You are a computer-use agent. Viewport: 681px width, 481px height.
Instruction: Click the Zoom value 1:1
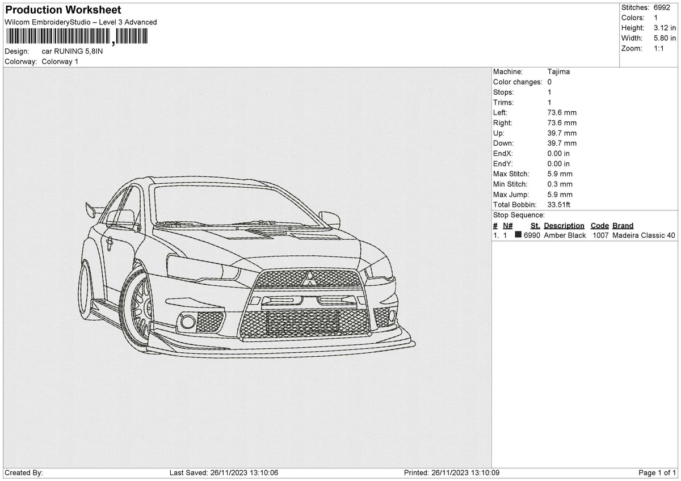pyautogui.click(x=659, y=48)
